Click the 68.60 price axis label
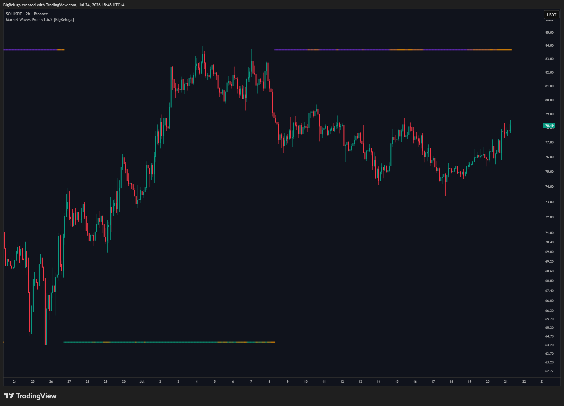 click(x=549, y=271)
